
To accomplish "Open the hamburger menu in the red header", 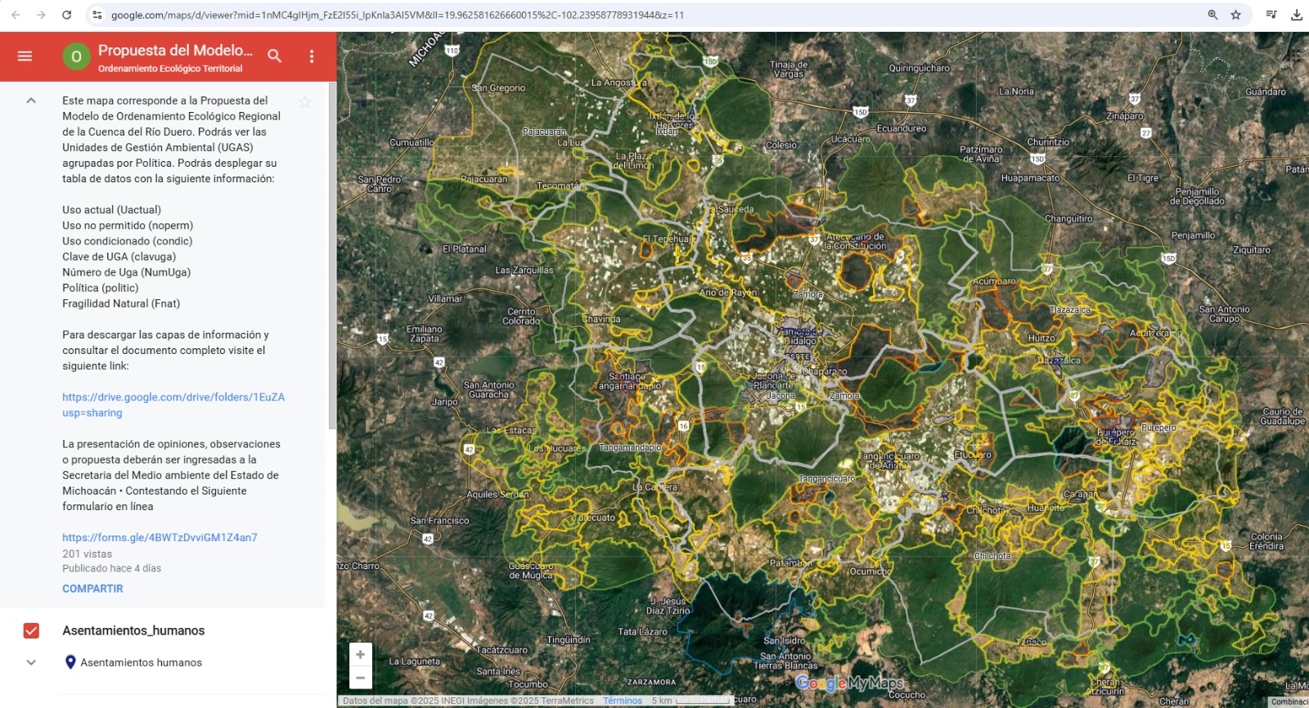I will tap(25, 56).
